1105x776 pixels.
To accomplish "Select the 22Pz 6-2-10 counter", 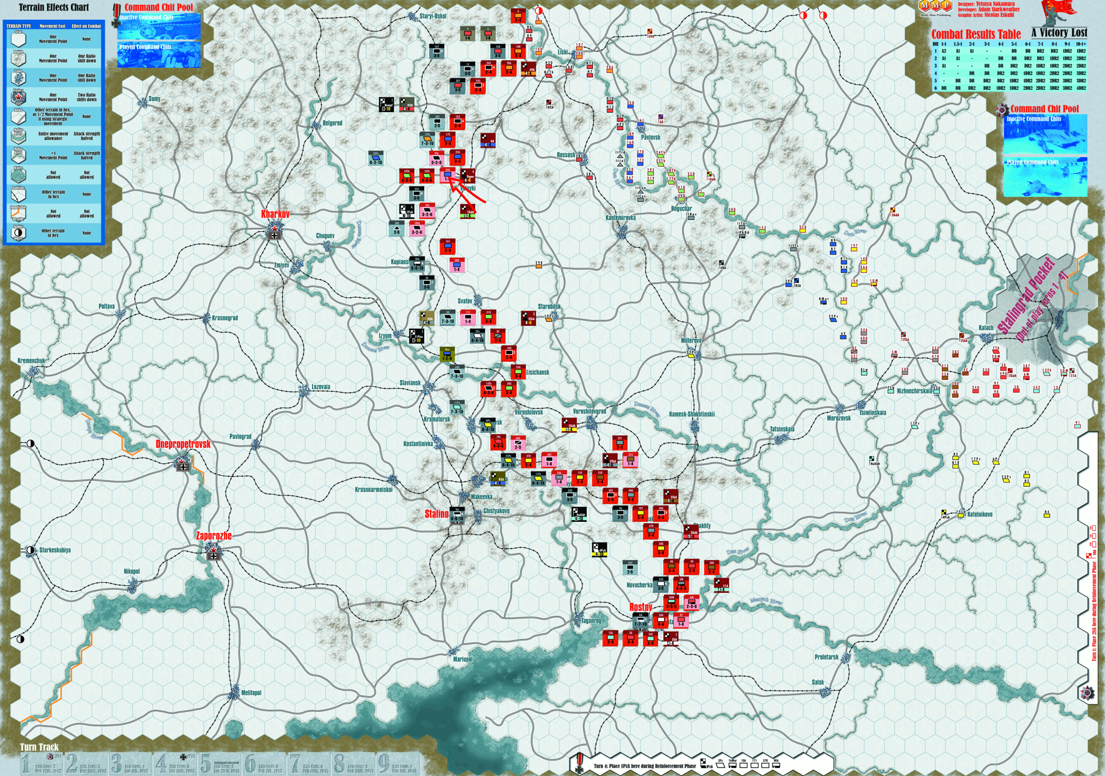I will [376, 158].
